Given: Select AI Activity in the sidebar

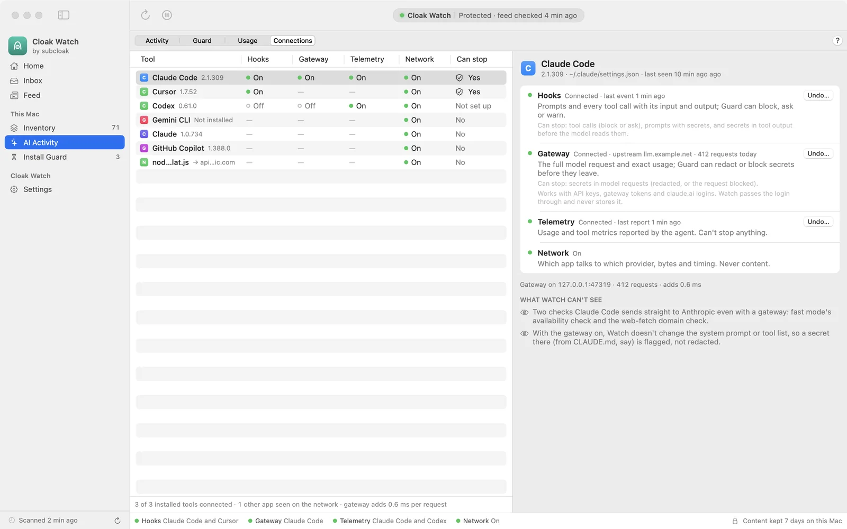Looking at the screenshot, I should pos(65,142).
